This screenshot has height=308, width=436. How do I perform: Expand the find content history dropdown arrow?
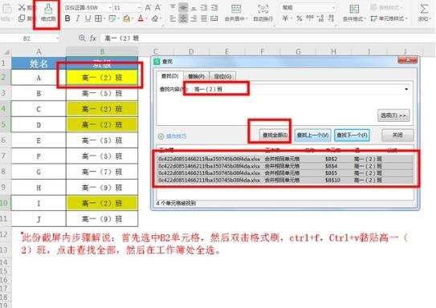click(x=406, y=89)
